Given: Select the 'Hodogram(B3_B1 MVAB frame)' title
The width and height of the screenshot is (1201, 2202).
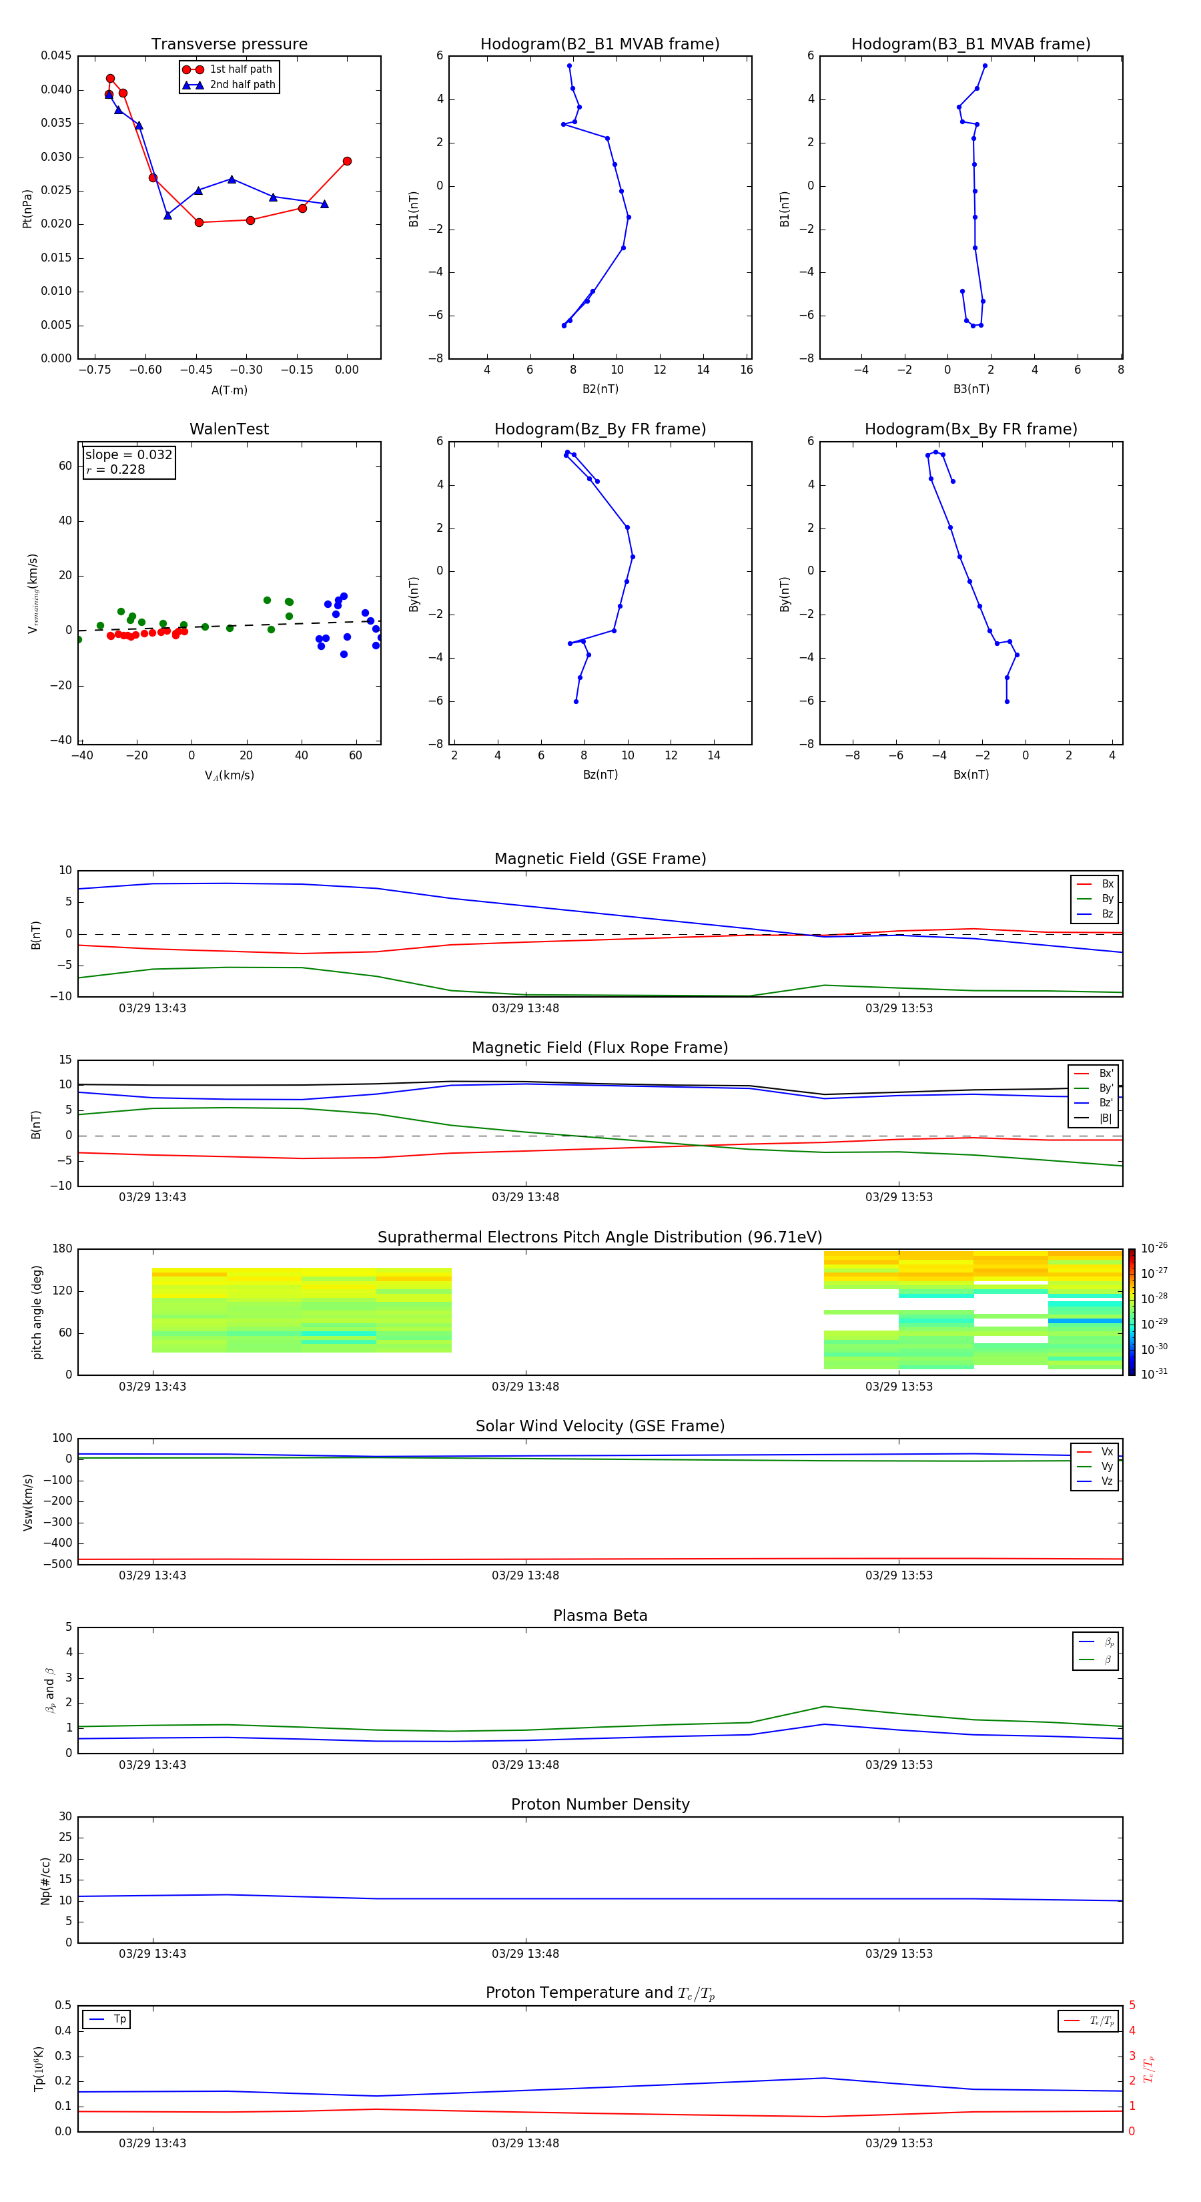Looking at the screenshot, I should [971, 45].
